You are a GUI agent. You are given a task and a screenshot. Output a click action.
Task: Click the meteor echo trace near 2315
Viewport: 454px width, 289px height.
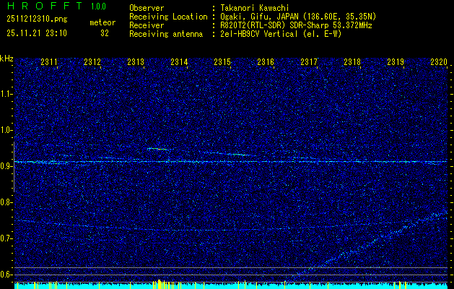point(240,155)
